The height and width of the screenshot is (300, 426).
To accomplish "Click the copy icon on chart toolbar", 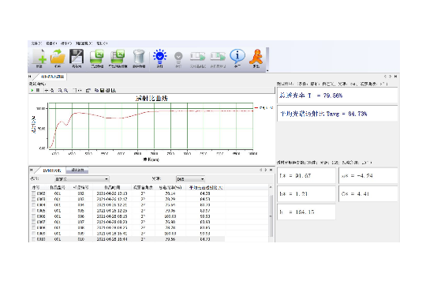I will [x=96, y=90].
